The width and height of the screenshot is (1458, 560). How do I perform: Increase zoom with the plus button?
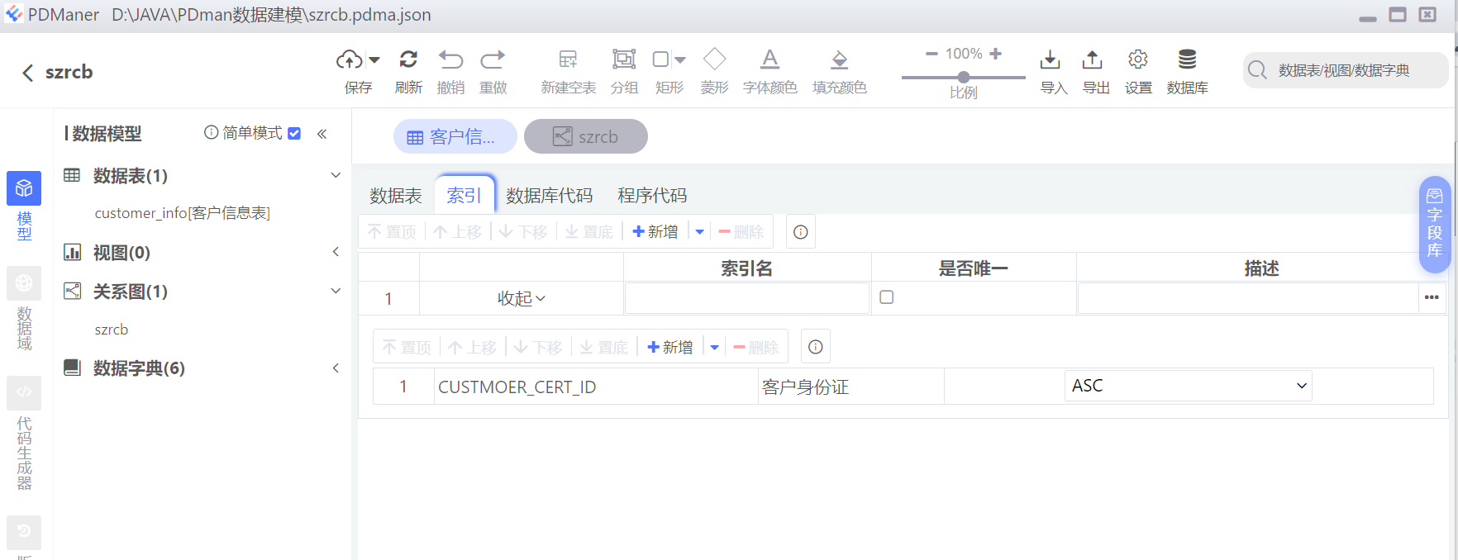tap(995, 54)
